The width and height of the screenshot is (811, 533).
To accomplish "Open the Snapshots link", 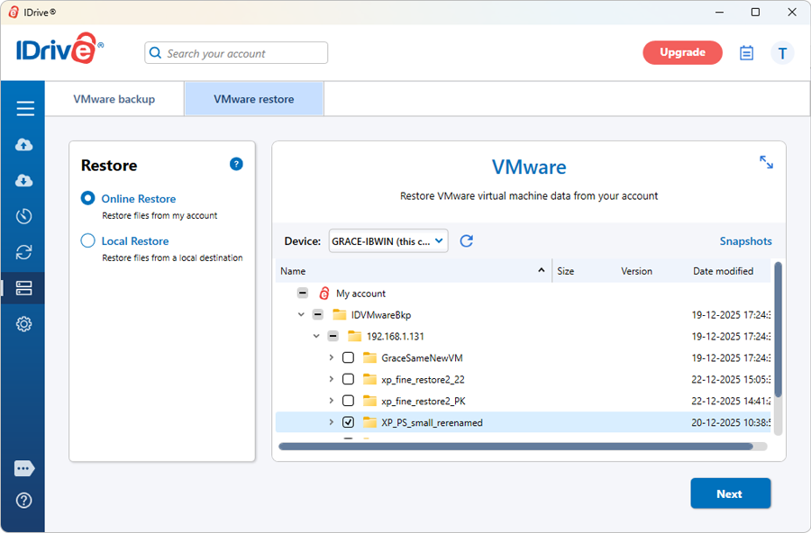I will (745, 241).
